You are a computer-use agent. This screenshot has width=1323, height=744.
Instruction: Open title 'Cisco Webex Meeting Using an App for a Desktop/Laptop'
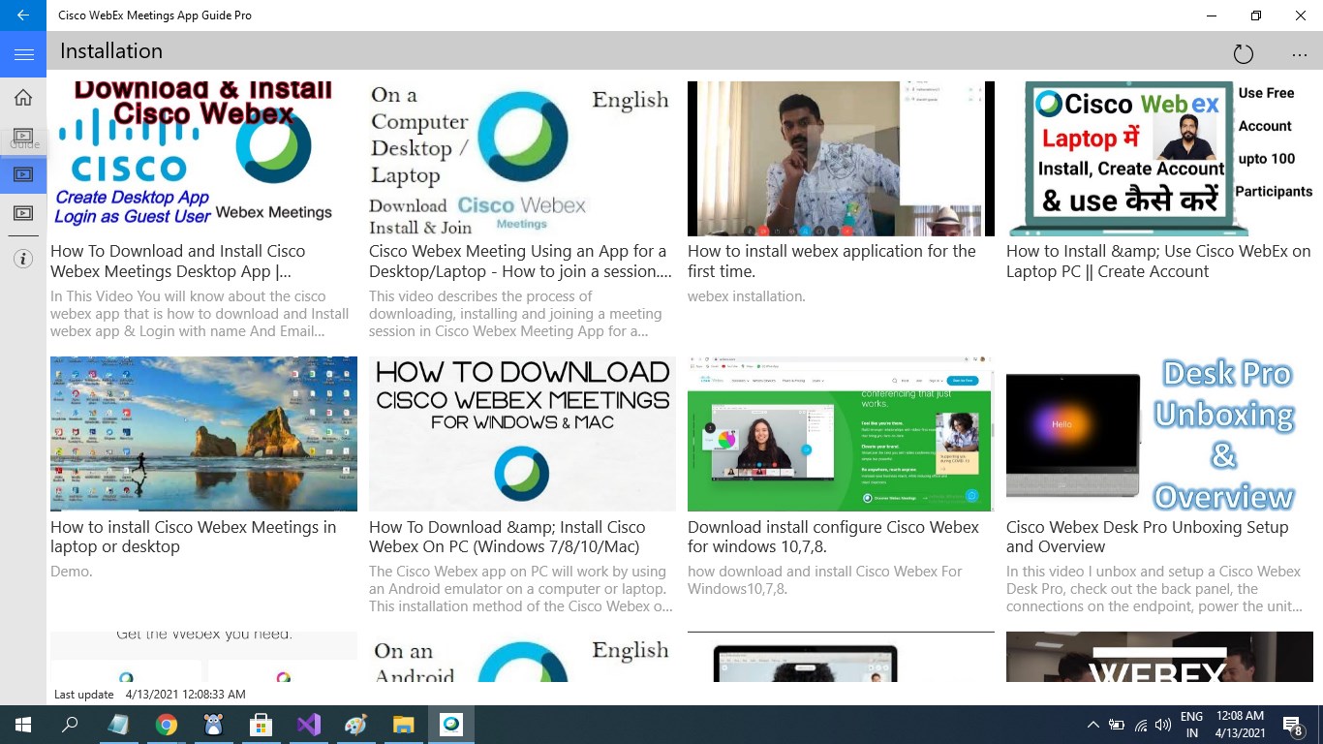point(520,262)
